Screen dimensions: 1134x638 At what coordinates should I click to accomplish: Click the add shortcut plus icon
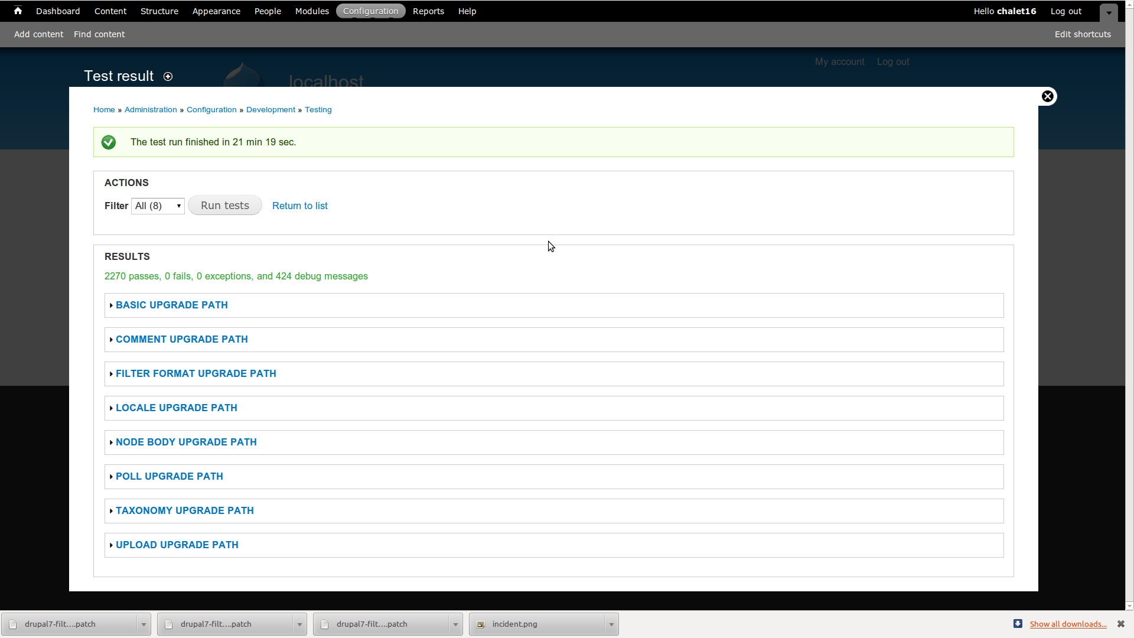point(168,77)
